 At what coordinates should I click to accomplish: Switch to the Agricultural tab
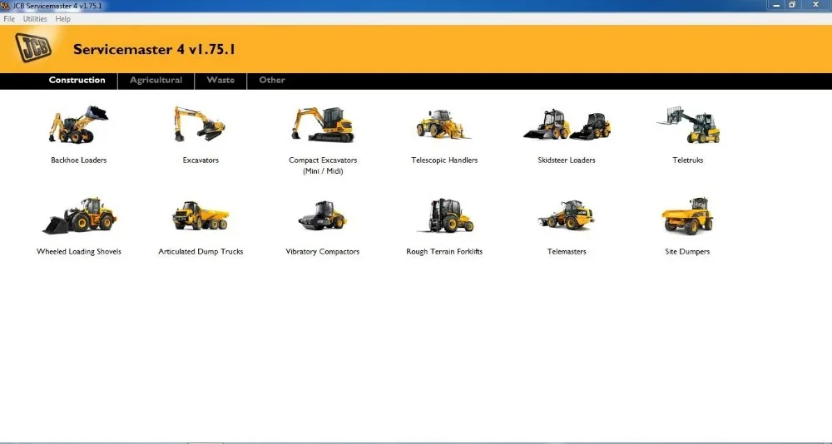point(156,80)
